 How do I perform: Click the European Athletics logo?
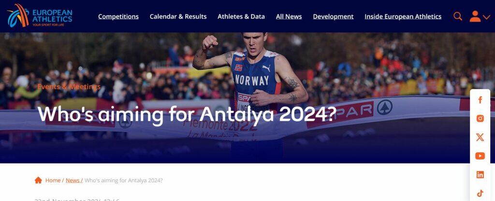40,15
